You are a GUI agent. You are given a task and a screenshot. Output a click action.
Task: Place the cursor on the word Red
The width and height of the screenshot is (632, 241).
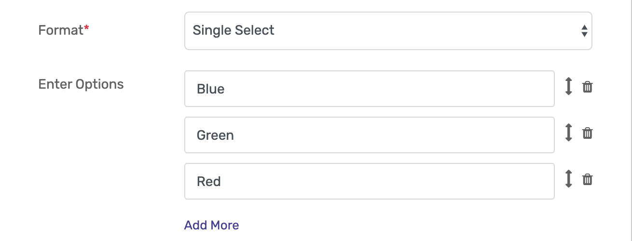[x=208, y=182]
